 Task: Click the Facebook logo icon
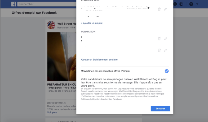14,4
